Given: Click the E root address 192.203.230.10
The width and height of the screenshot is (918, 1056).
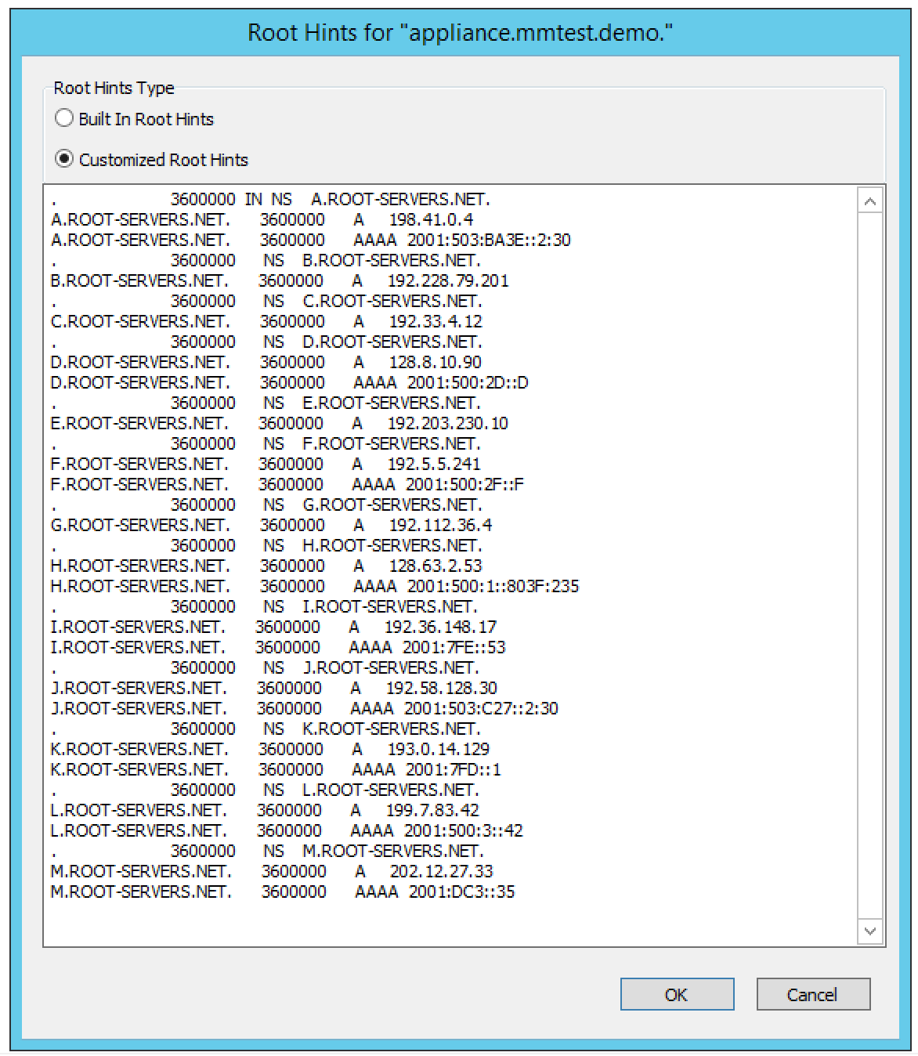Looking at the screenshot, I should [x=447, y=424].
